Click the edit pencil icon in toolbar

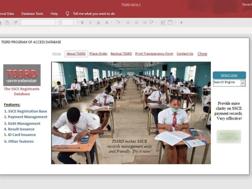coord(151,22)
